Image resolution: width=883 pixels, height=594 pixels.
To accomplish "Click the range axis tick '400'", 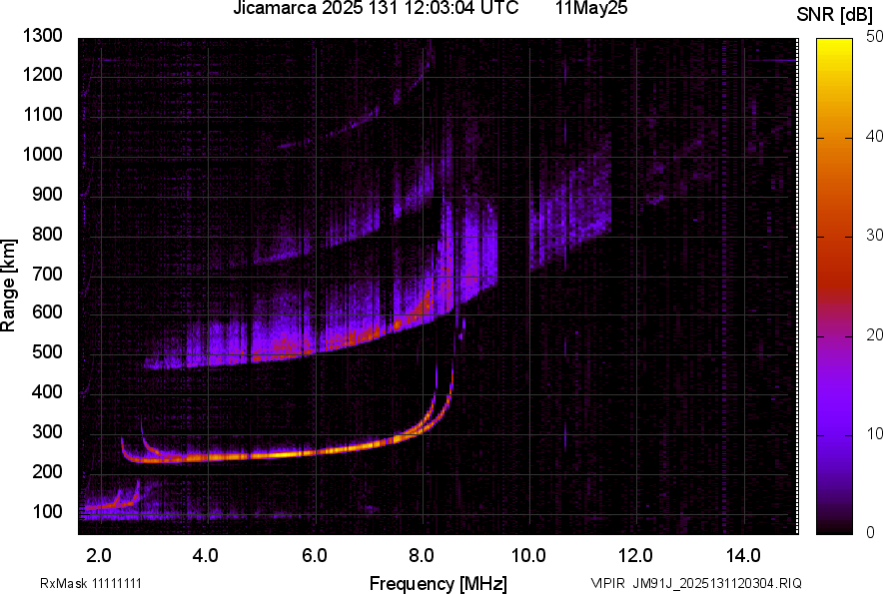I will pyautogui.click(x=47, y=391).
